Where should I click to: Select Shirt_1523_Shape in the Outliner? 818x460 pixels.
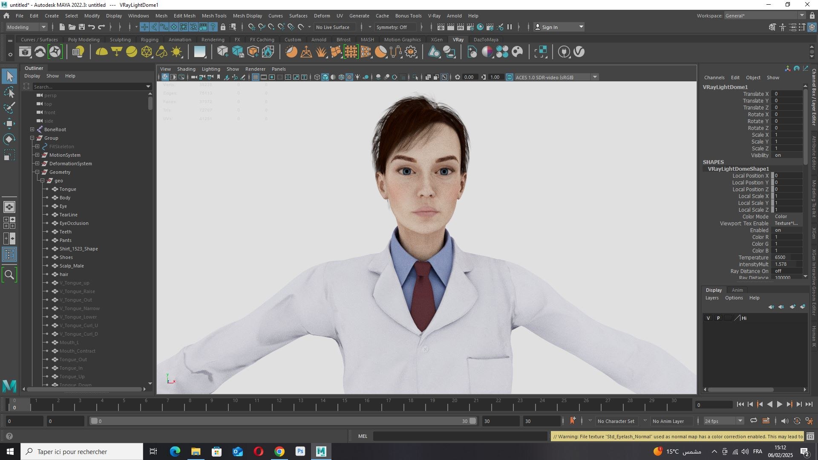(79, 249)
